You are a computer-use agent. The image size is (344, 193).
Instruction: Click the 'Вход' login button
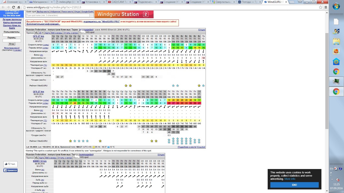(12, 44)
